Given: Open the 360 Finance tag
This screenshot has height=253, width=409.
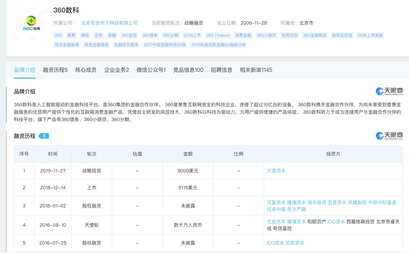Looking at the screenshot, I should pos(218,35).
